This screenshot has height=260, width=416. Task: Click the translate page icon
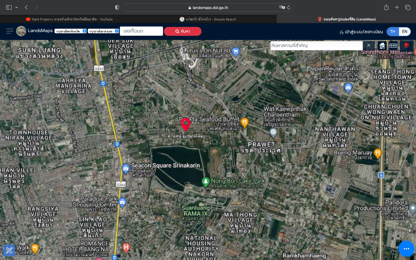click(282, 7)
